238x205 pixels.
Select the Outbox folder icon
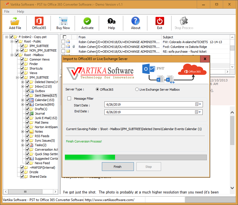point(31,91)
